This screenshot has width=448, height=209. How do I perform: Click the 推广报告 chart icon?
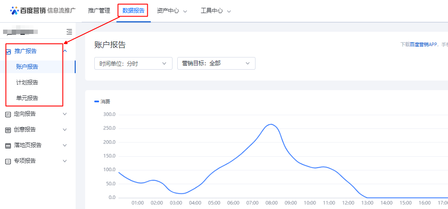[8, 51]
